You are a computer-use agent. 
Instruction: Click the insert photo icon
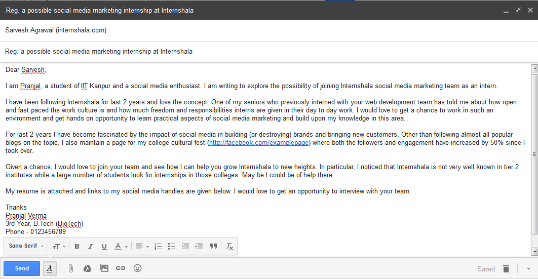104,268
